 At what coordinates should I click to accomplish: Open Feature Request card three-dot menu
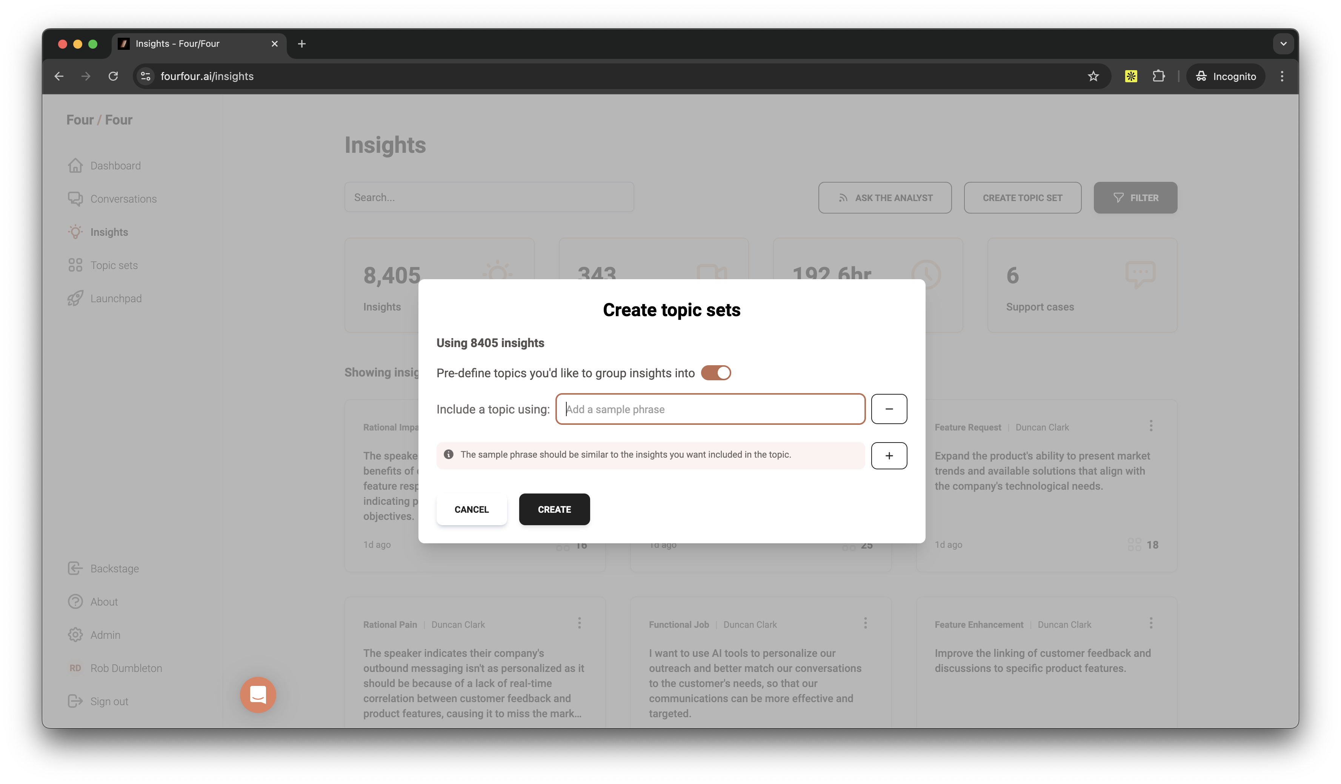click(1150, 425)
